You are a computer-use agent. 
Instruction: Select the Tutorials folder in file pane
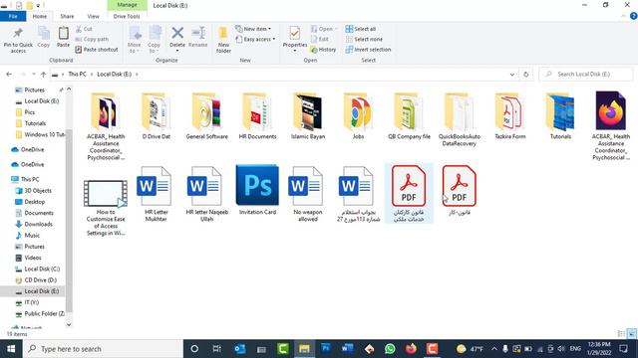[x=560, y=116]
